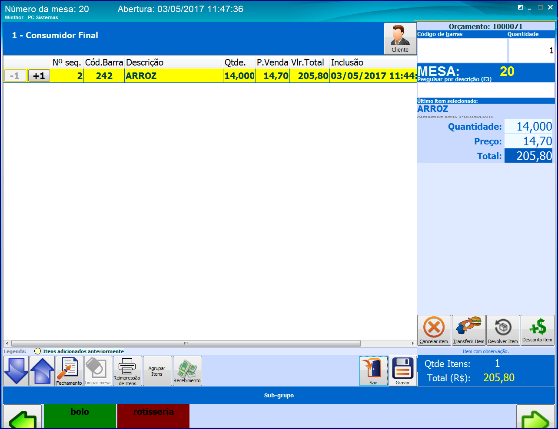Screen dimensions: 558x429
Task: Click the scrollbar right arrow
Action: [413, 343]
